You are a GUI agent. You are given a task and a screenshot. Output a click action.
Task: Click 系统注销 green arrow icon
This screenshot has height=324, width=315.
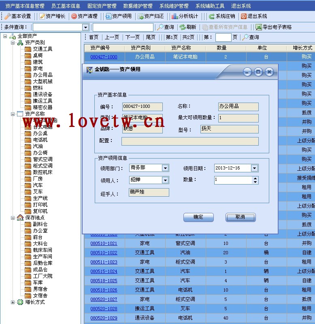pos(212,16)
